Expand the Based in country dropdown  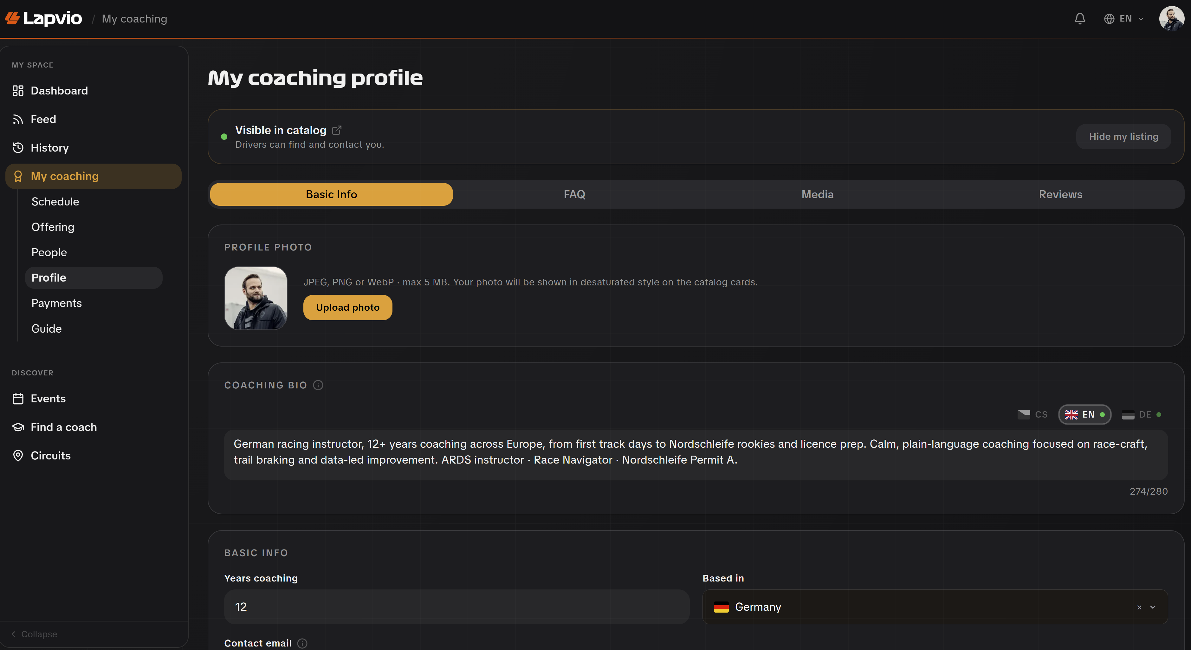[1153, 607]
